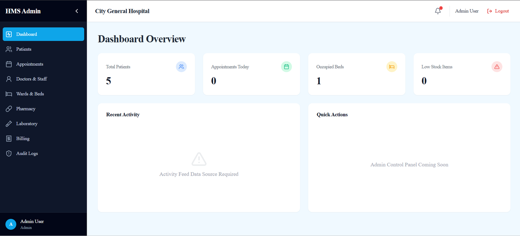
Task: Click the Audit Logs shield icon
Action: coord(9,153)
